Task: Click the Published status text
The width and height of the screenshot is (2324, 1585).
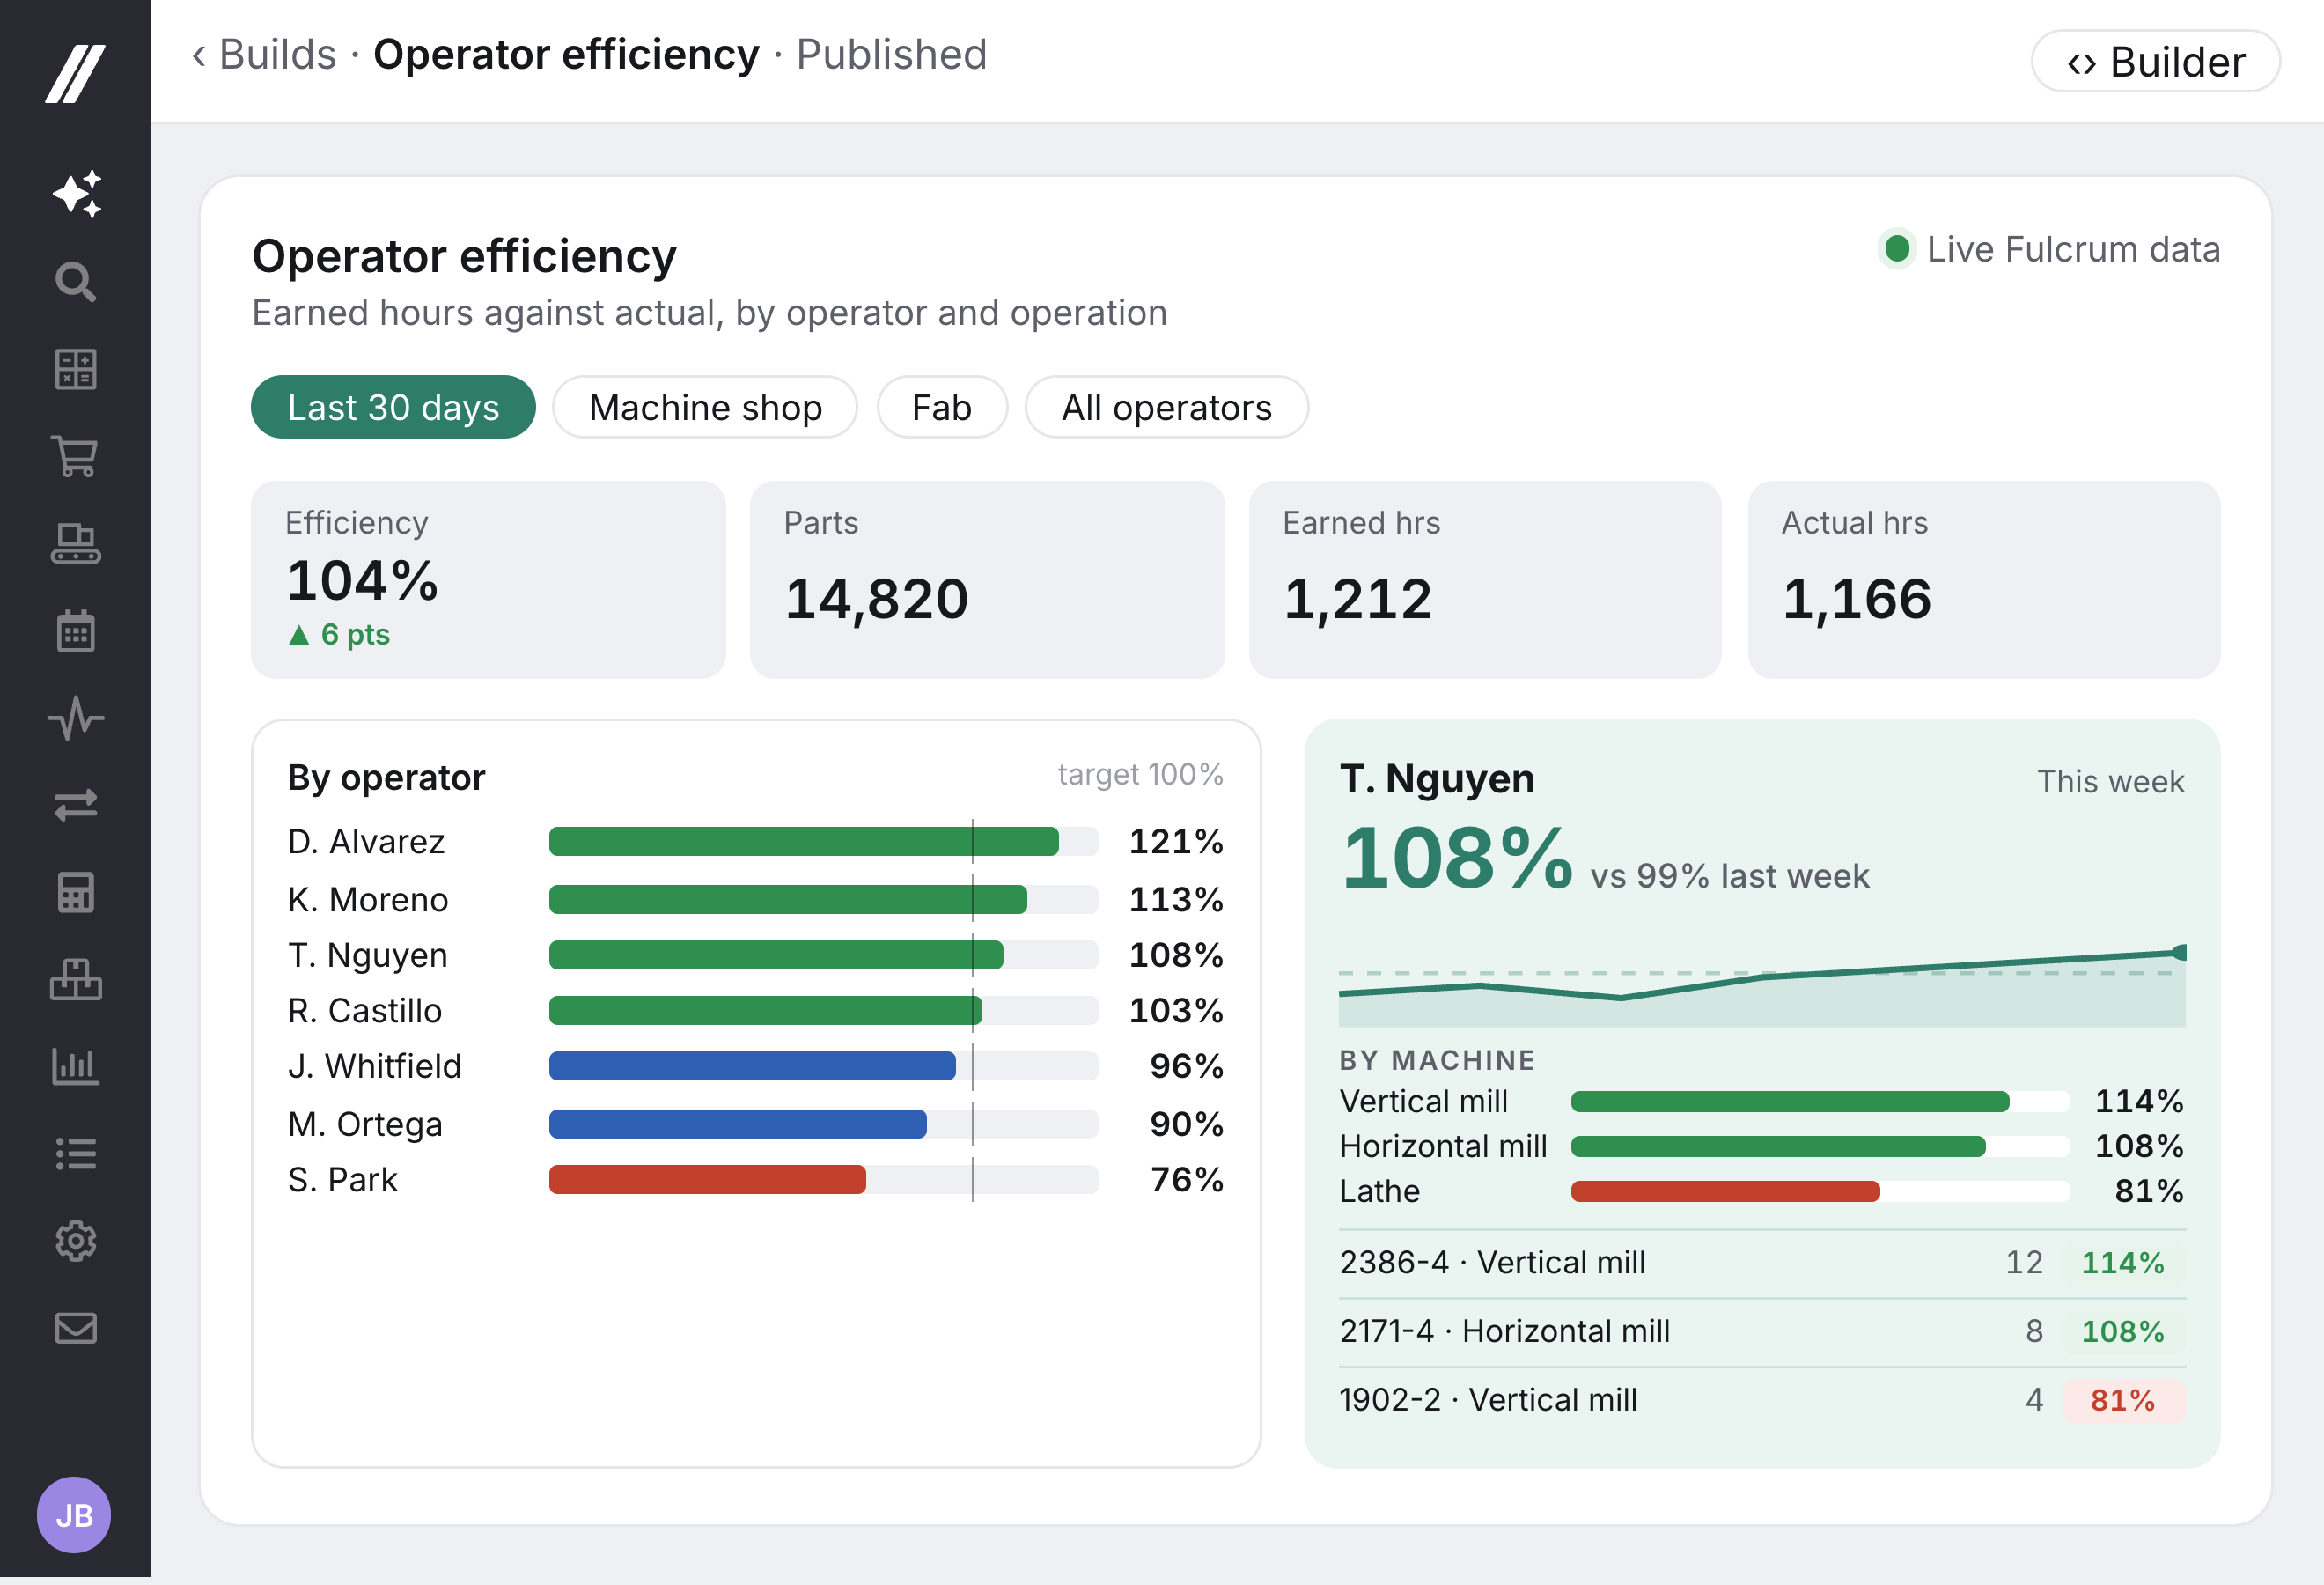Action: click(891, 54)
